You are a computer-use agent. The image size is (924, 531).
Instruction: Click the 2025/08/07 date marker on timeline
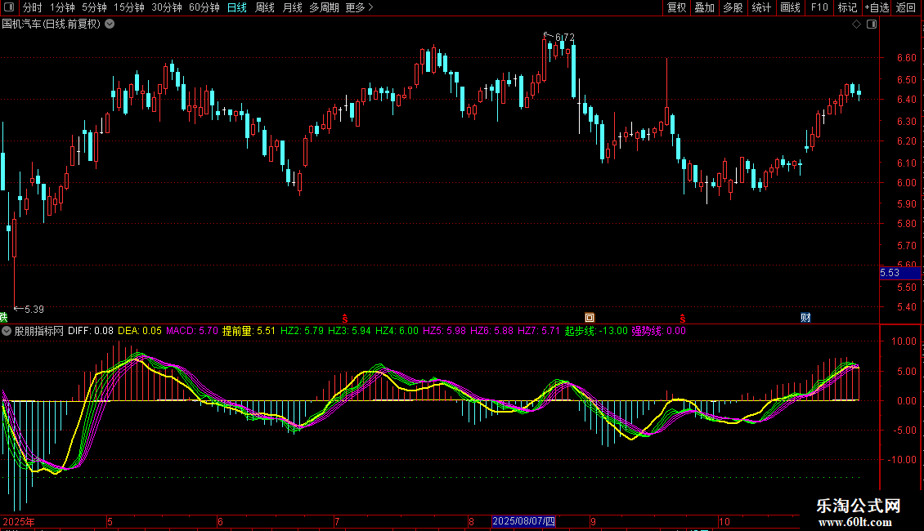(523, 521)
